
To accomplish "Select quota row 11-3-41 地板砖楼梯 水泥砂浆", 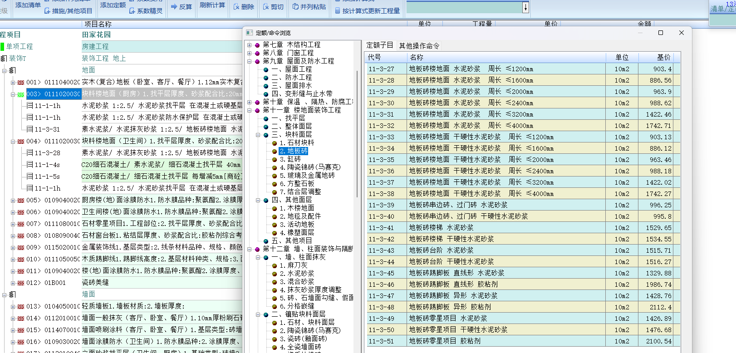I will (x=523, y=228).
